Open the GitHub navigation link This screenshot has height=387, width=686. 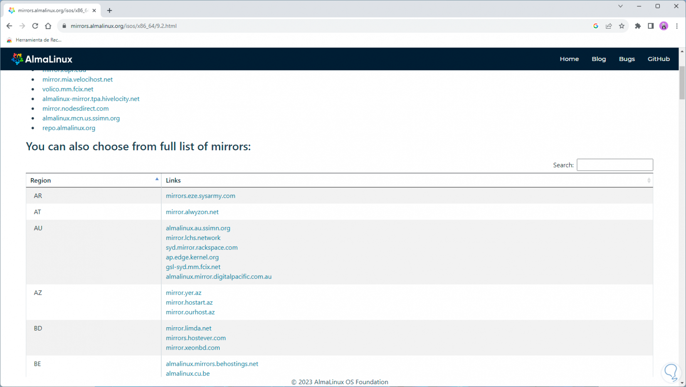click(659, 59)
